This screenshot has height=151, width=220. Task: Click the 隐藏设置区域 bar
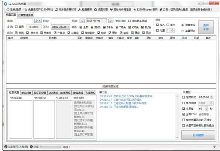[111, 86]
